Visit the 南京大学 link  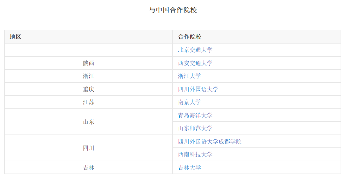pyautogui.click(x=189, y=102)
